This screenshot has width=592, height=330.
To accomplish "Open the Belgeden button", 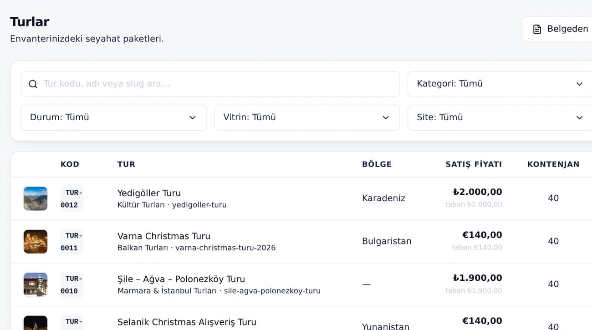I will click(x=557, y=29).
